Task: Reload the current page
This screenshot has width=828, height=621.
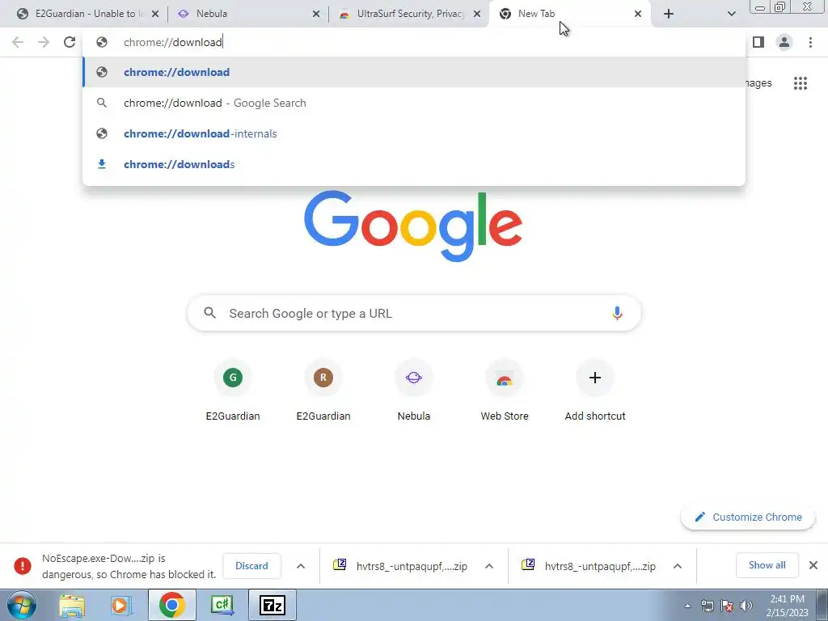Action: [70, 42]
